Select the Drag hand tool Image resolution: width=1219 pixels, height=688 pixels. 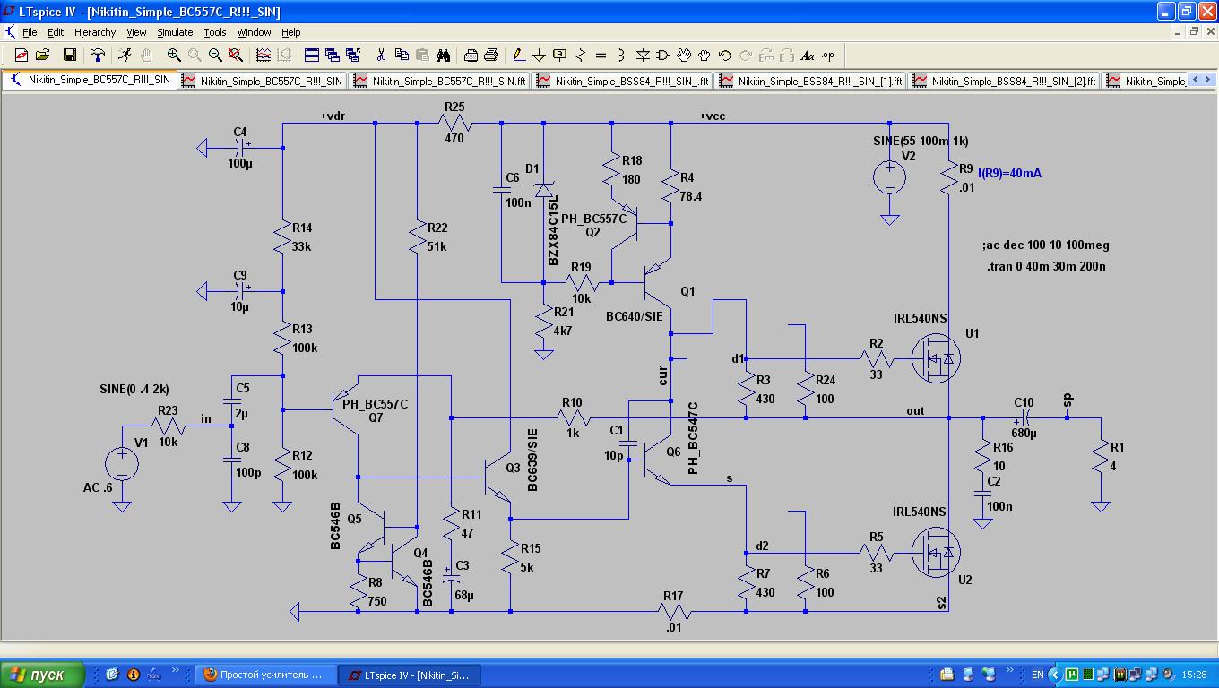pos(705,56)
